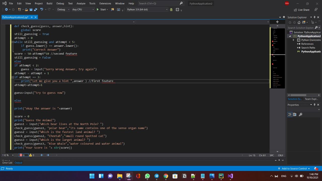Click the Search Solution Explorer input field
This screenshot has height=181, width=322.
point(301,28)
